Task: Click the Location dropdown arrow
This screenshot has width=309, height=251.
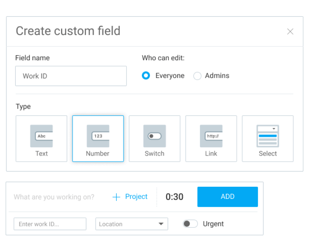Action: click(161, 224)
